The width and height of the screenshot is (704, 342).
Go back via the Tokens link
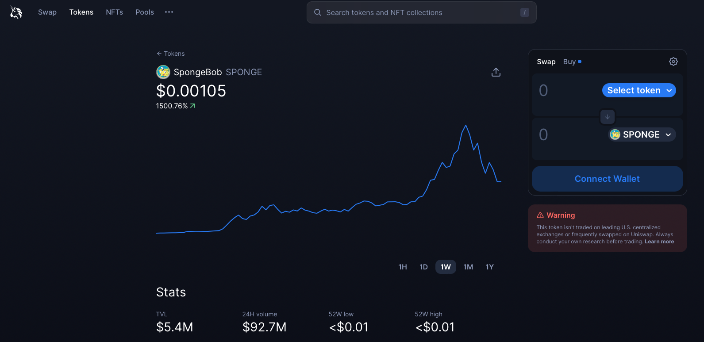point(171,54)
